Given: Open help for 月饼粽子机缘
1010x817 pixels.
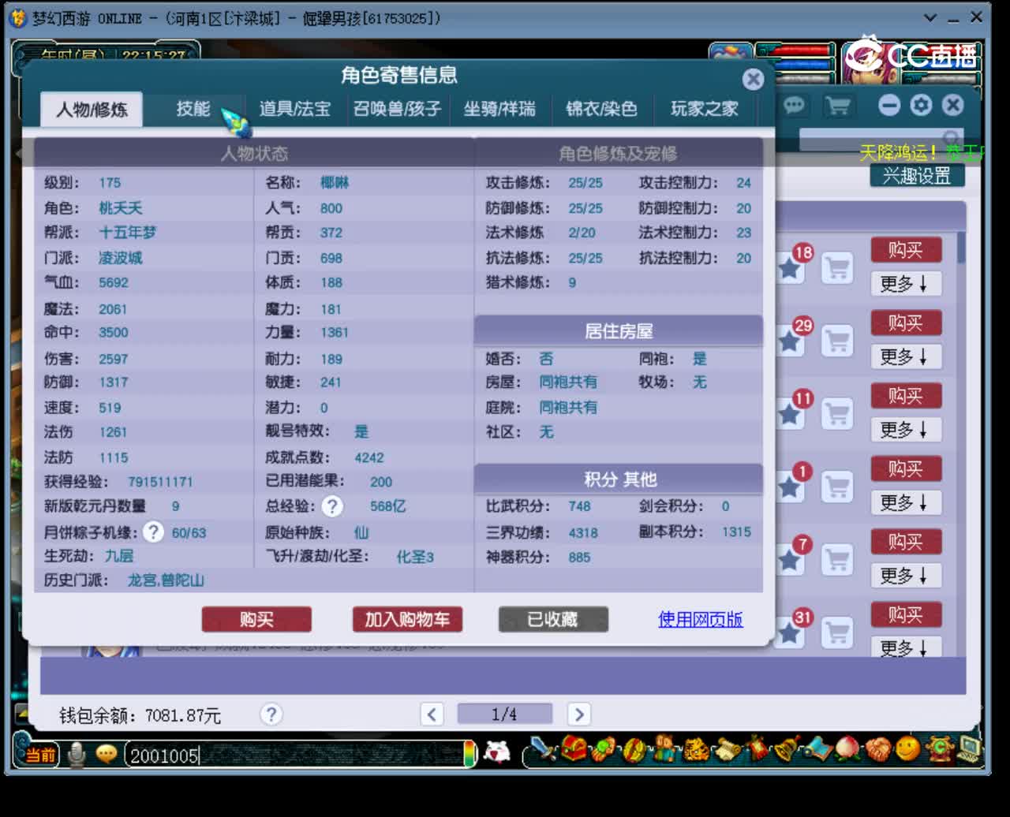Looking at the screenshot, I should [153, 532].
